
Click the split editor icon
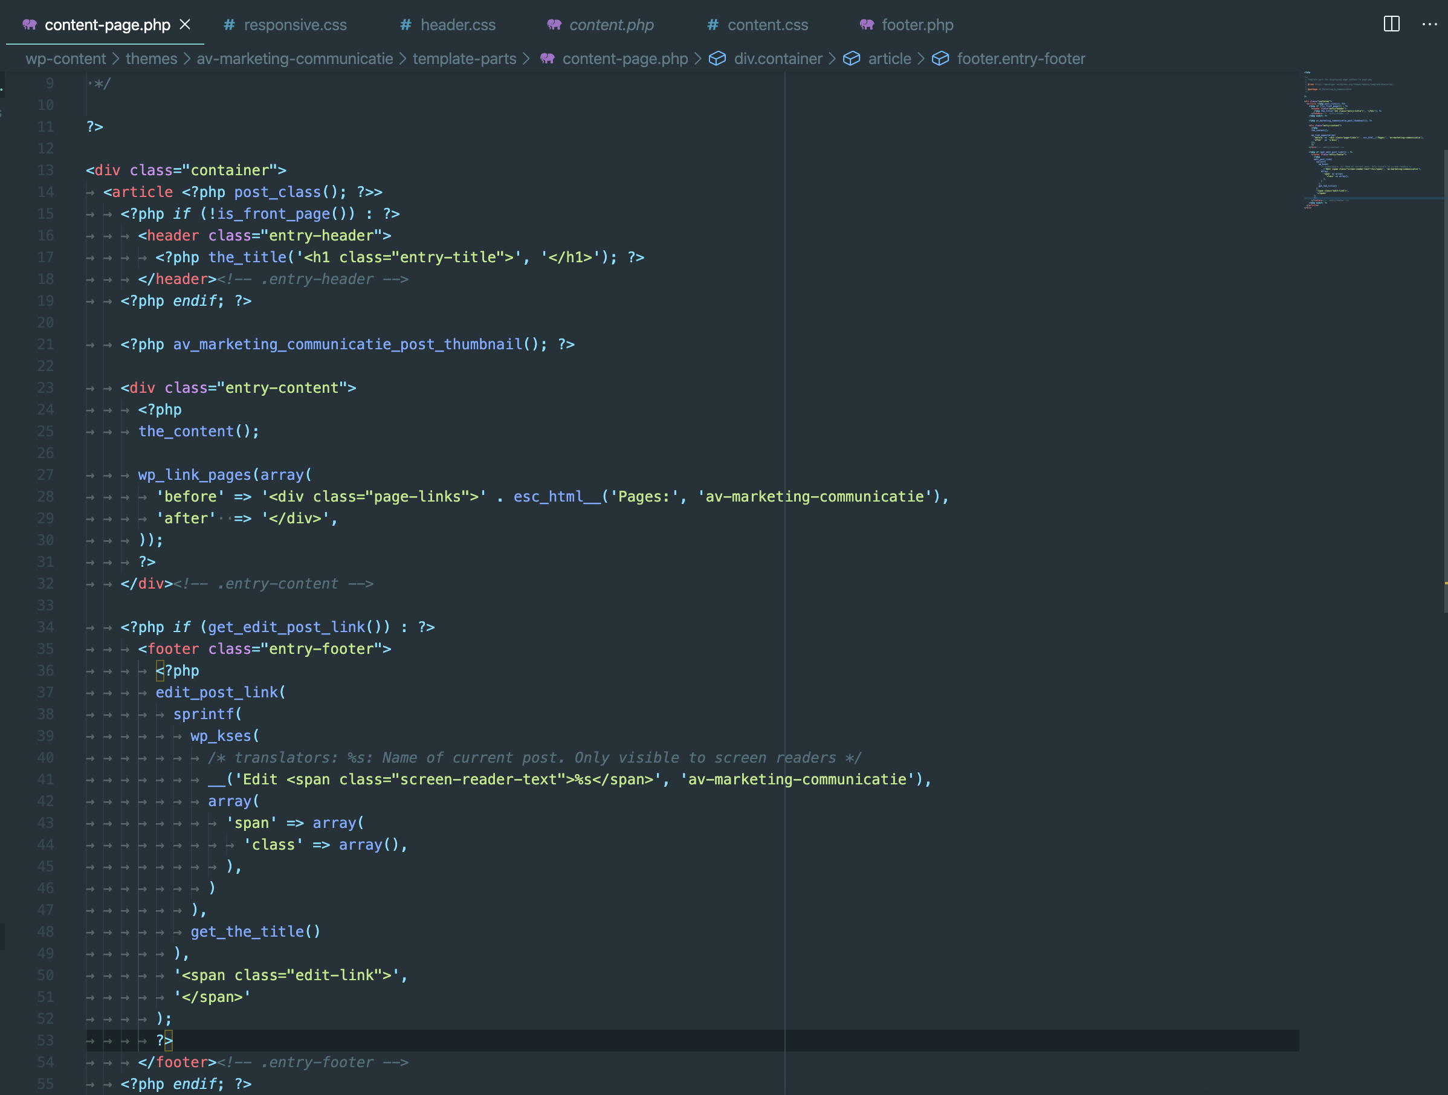(1392, 24)
